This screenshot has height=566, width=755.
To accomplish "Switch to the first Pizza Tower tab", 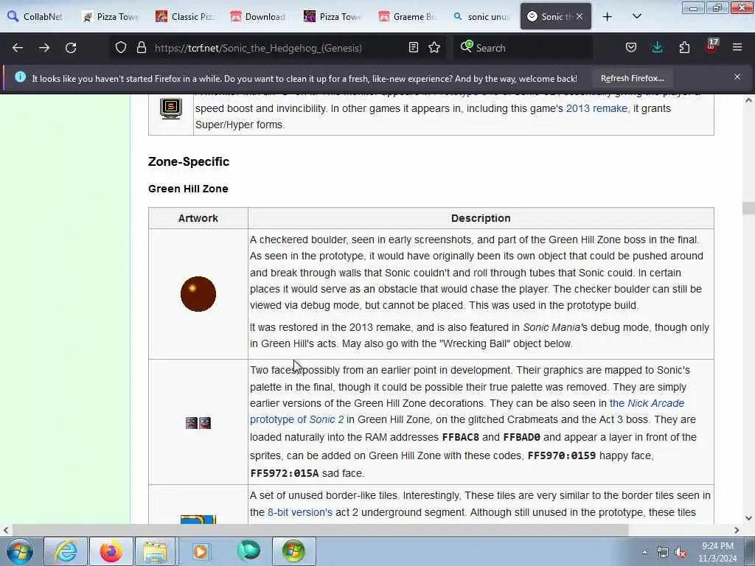I will point(111,16).
